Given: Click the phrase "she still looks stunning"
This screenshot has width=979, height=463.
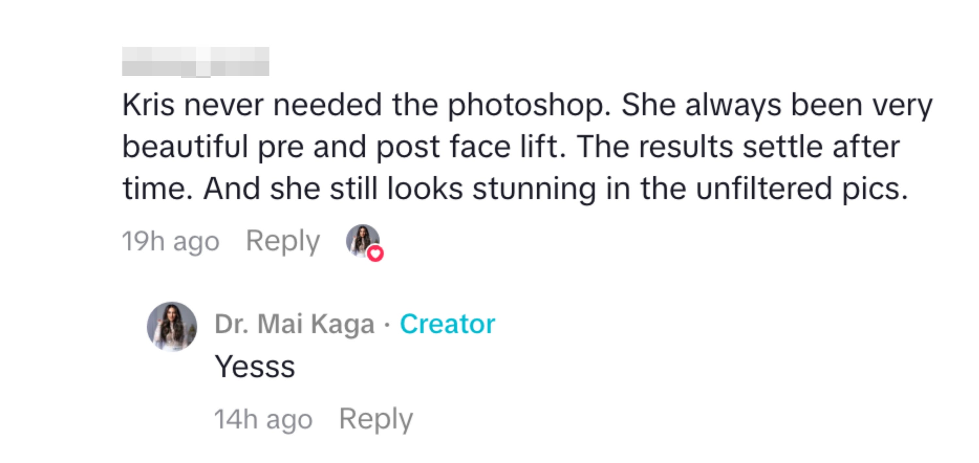Looking at the screenshot, I should (x=433, y=189).
